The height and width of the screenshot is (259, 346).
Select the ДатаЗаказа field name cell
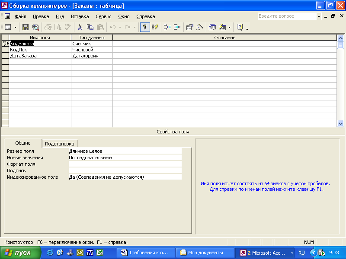40,56
